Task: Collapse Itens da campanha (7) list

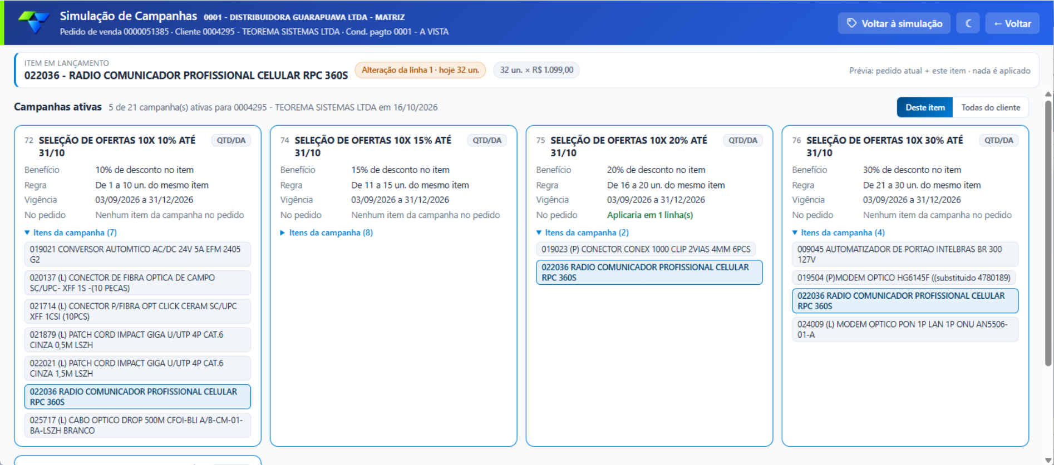Action: (x=71, y=233)
